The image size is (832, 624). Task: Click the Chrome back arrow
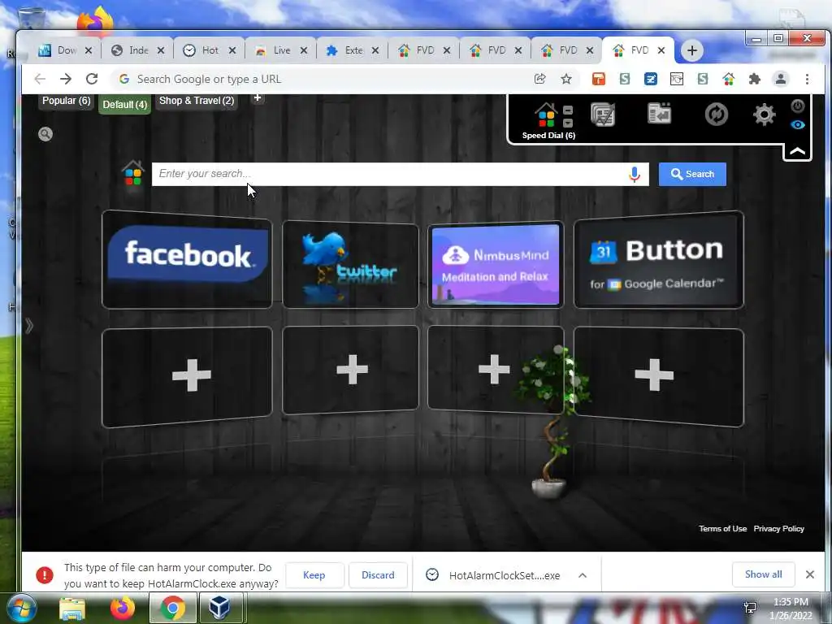click(40, 79)
